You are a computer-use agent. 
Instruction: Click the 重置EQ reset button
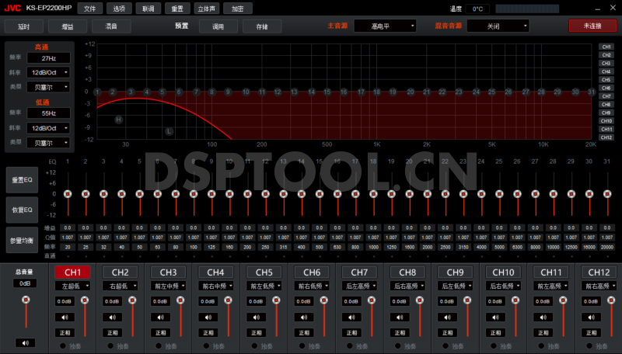click(21, 180)
